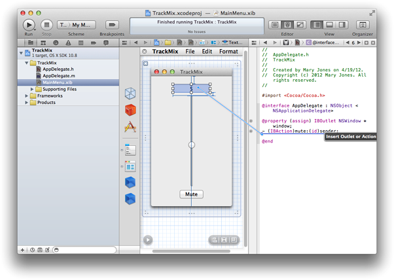Stop the running application

pos(46,25)
